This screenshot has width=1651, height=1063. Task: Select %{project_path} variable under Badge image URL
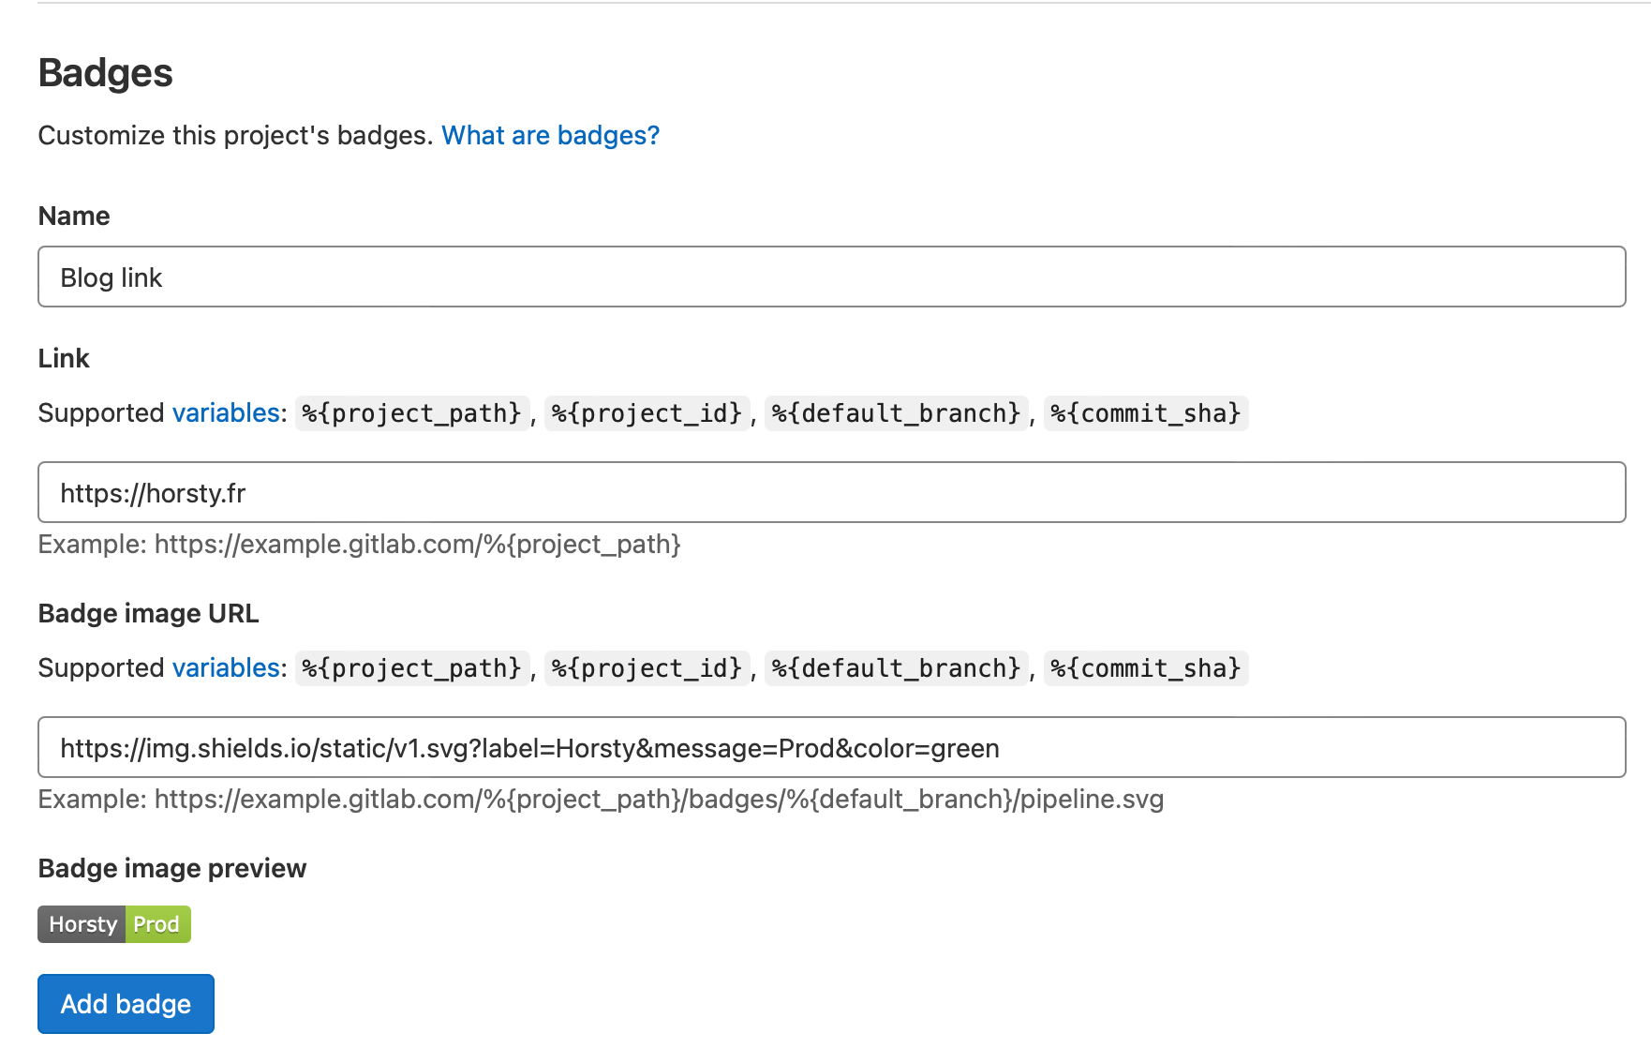pyautogui.click(x=411, y=668)
